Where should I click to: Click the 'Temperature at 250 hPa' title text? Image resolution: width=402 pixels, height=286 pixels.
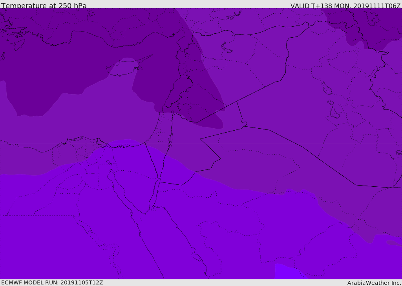pos(44,5)
